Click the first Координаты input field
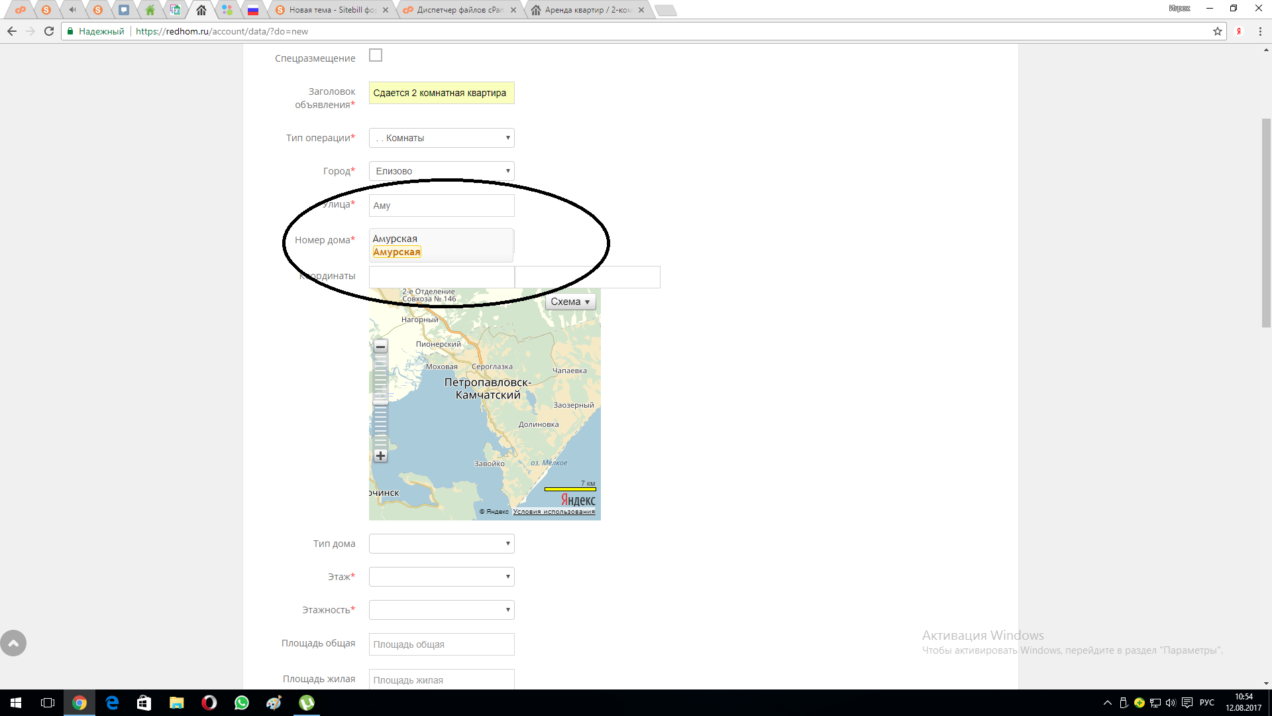 pyautogui.click(x=442, y=277)
